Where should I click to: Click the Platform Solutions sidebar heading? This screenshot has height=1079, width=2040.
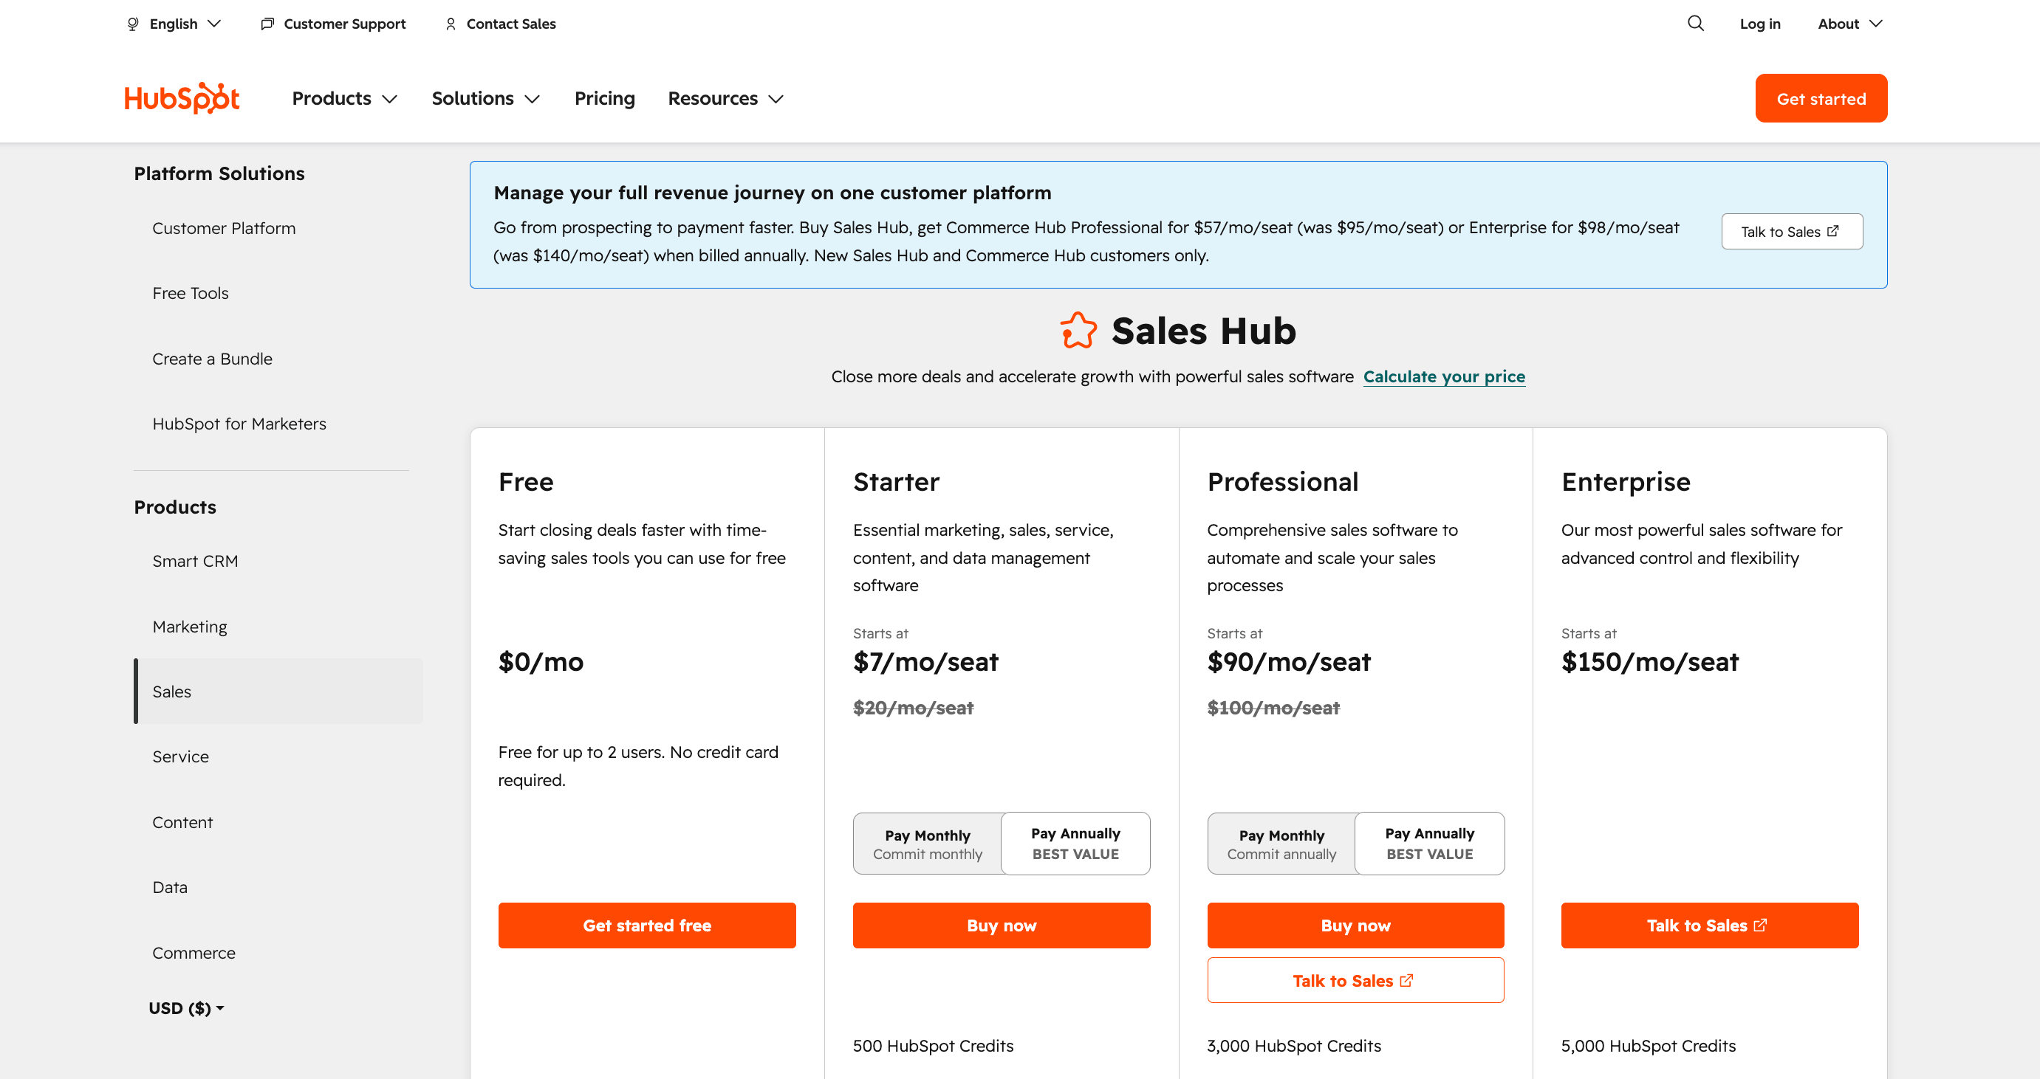[x=219, y=173]
